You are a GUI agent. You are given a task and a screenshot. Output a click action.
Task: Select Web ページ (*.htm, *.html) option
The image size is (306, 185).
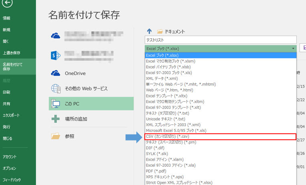click(x=221, y=90)
